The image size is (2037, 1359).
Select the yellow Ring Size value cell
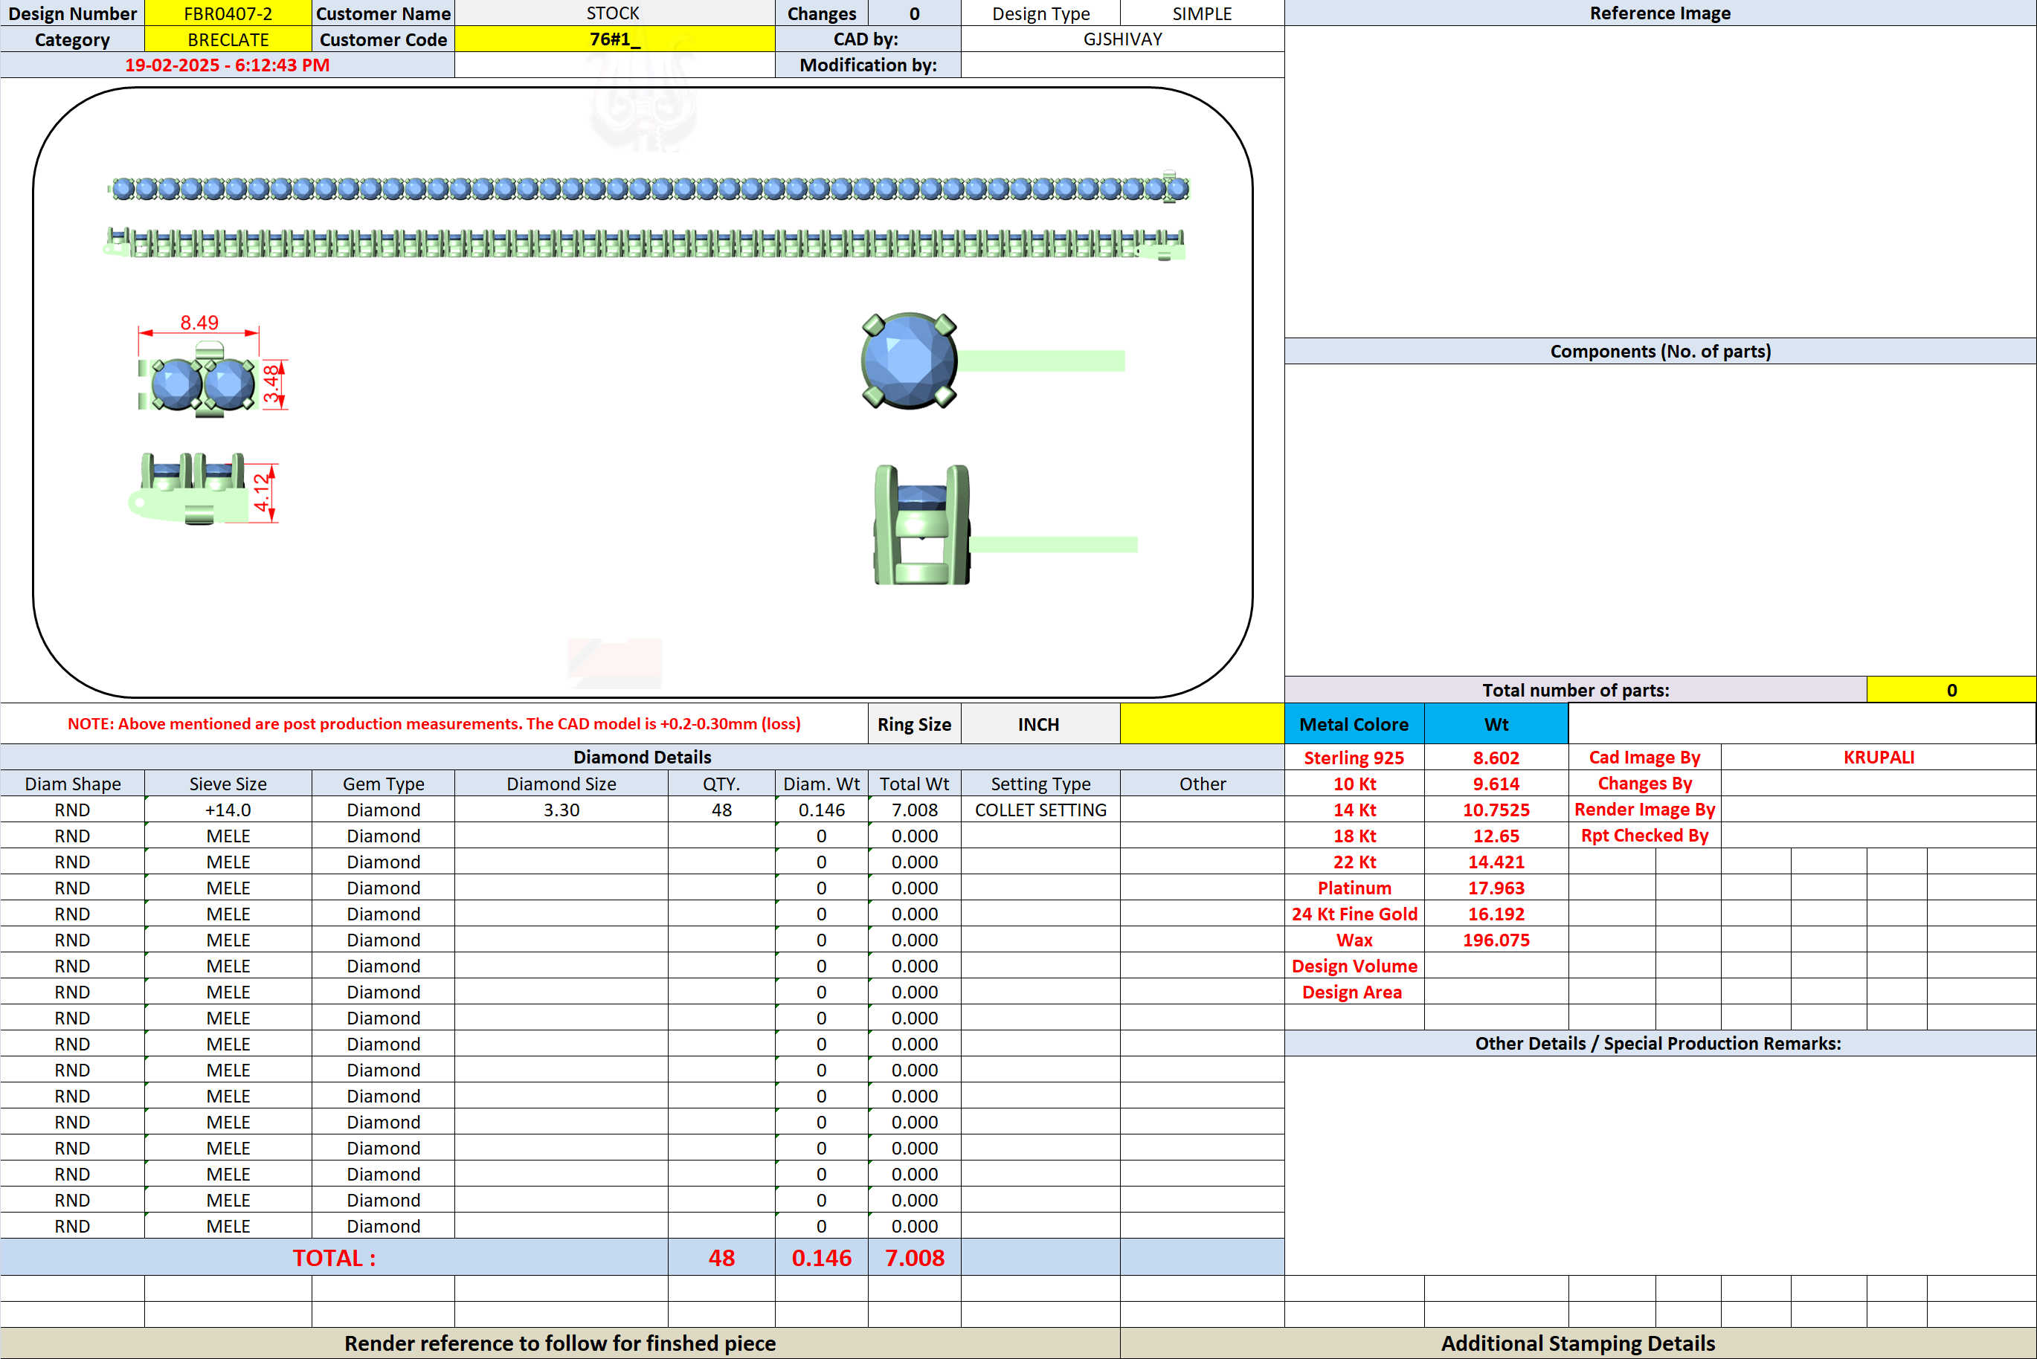click(x=1203, y=723)
